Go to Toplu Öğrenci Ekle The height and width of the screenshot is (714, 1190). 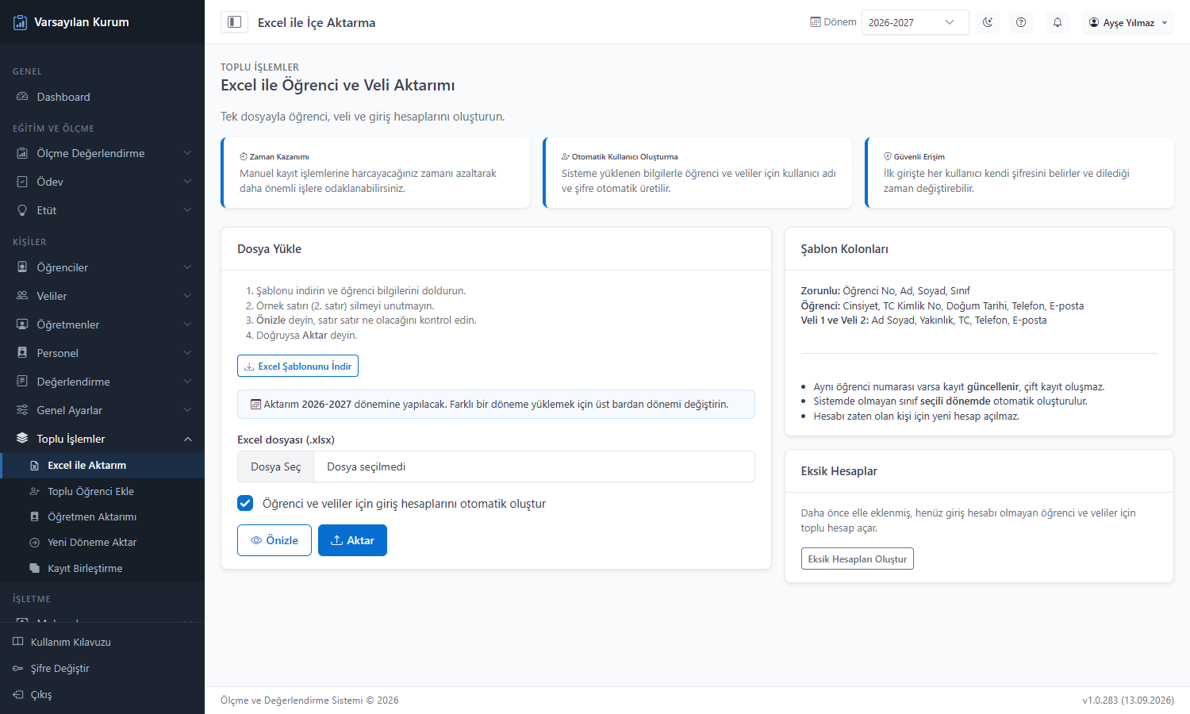[102, 491]
